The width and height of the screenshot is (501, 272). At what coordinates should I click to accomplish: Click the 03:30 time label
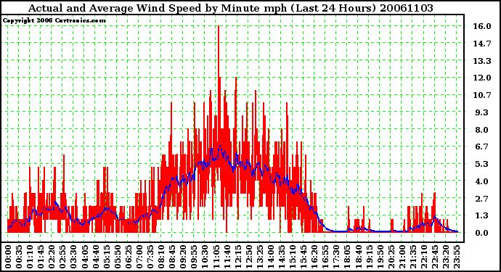pos(73,257)
